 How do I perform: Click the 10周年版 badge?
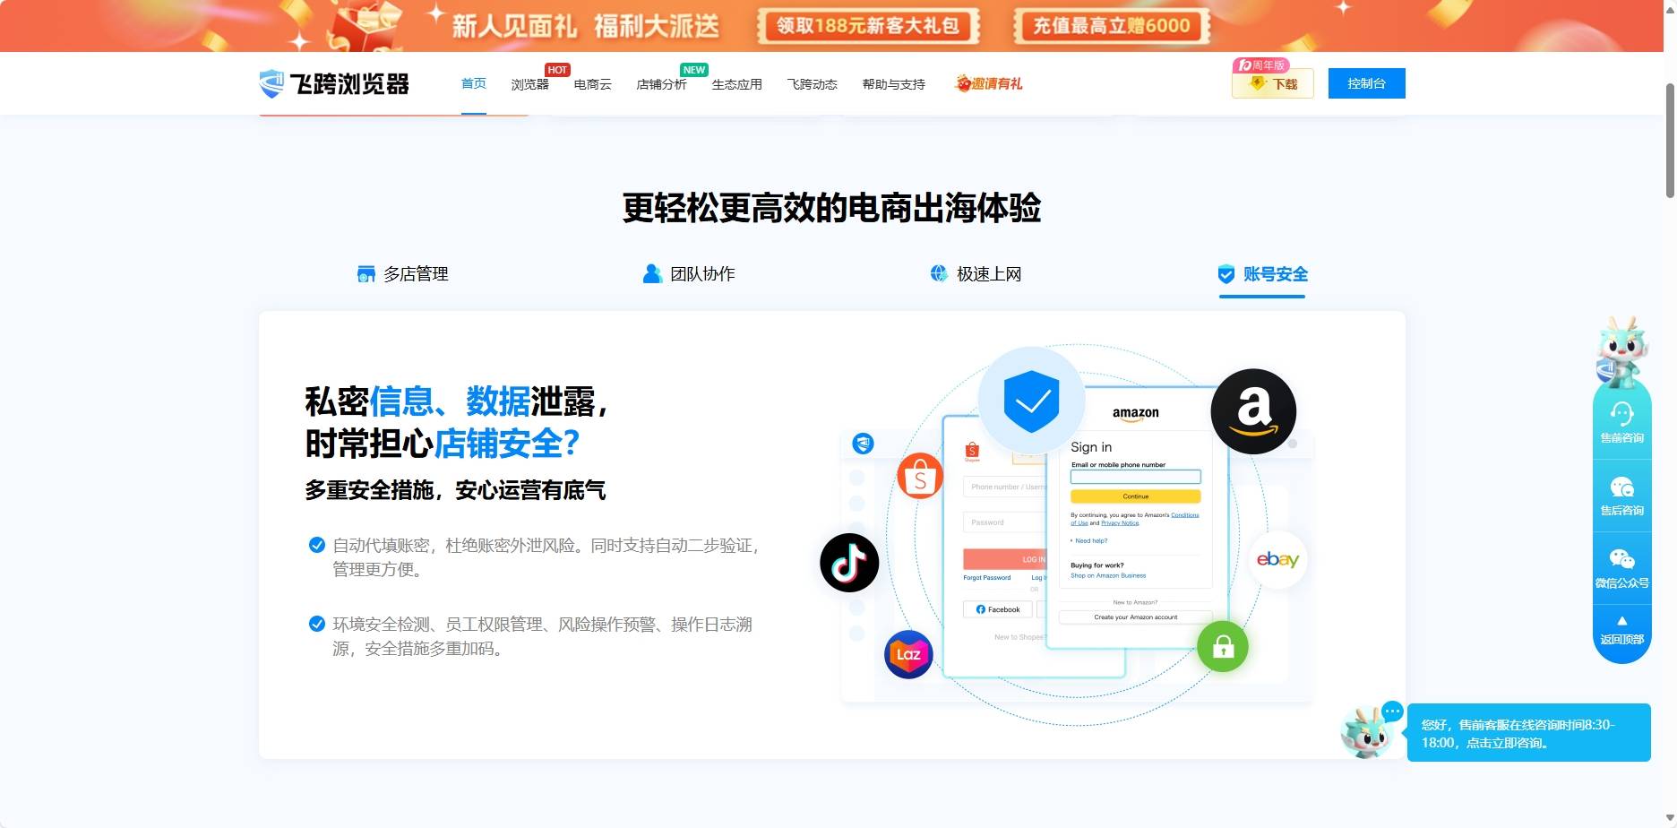pos(1261,65)
